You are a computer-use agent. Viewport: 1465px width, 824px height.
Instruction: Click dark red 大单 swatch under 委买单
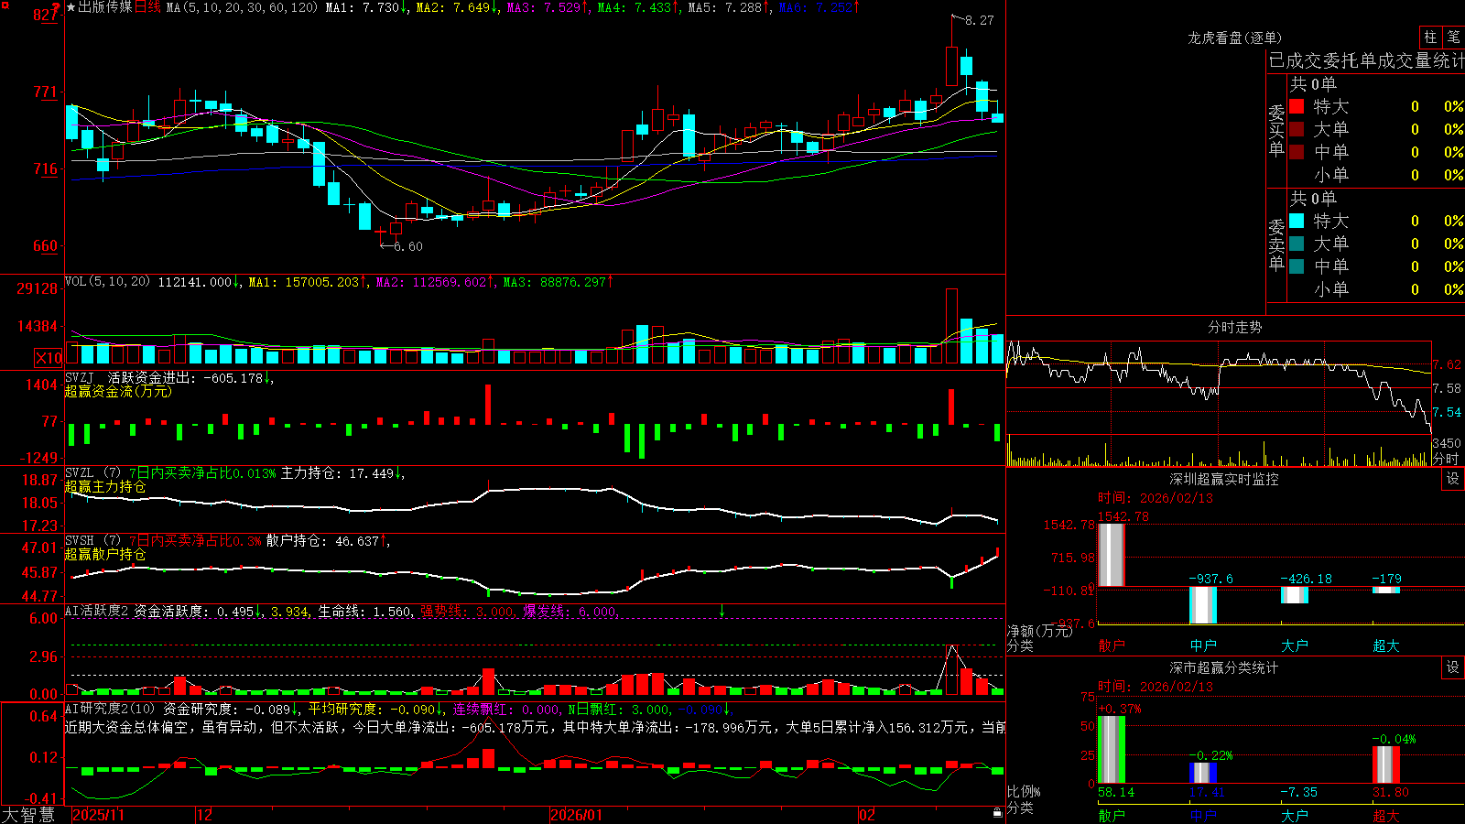(x=1297, y=129)
